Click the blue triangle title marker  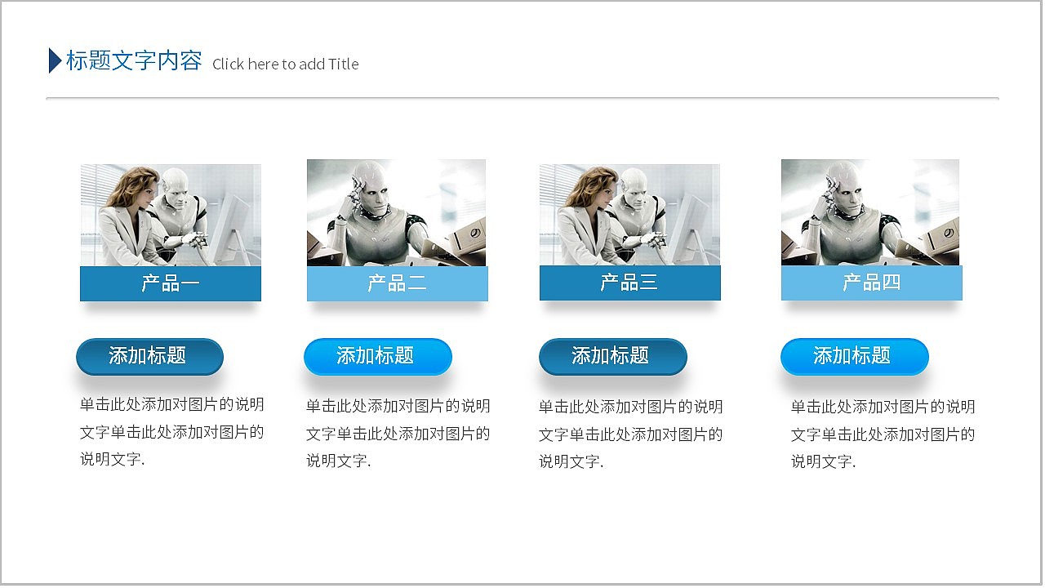(x=55, y=60)
